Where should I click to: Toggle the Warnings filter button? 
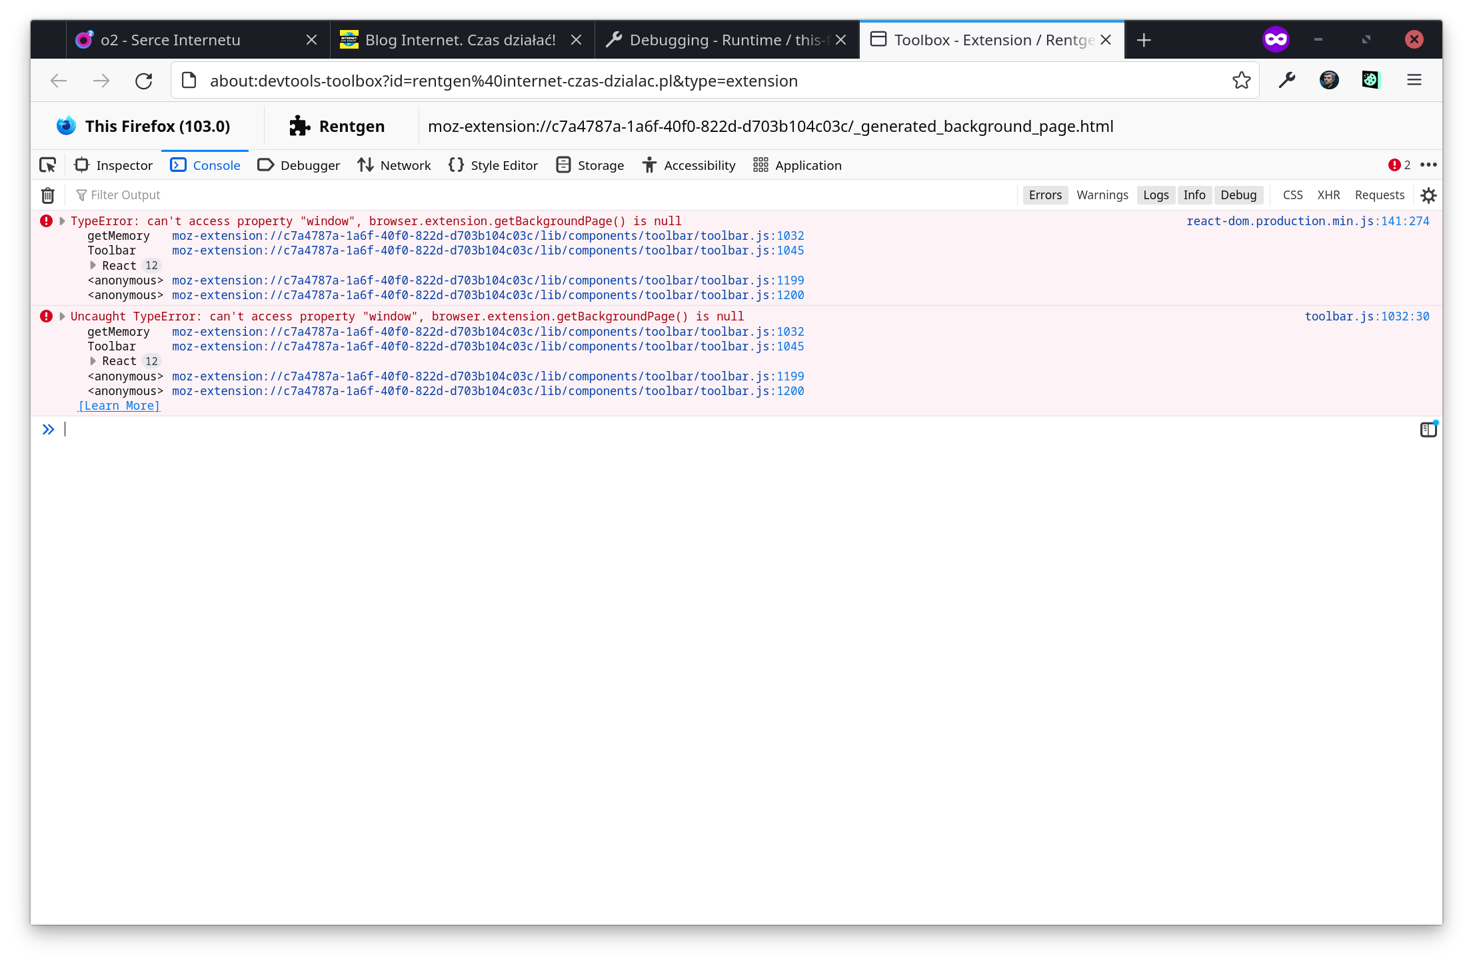pos(1102,195)
